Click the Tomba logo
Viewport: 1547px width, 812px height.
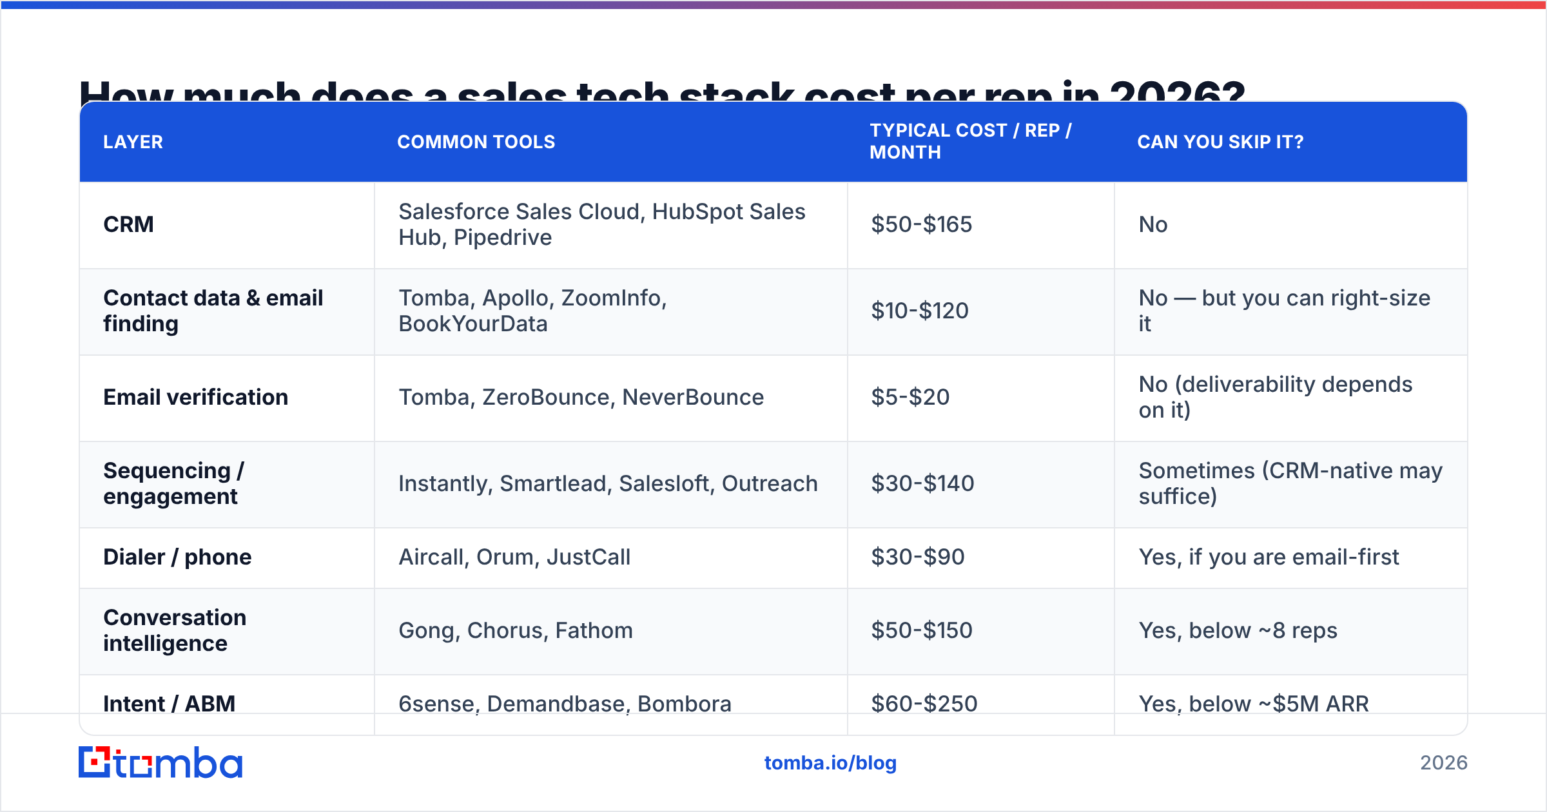pyautogui.click(x=161, y=762)
